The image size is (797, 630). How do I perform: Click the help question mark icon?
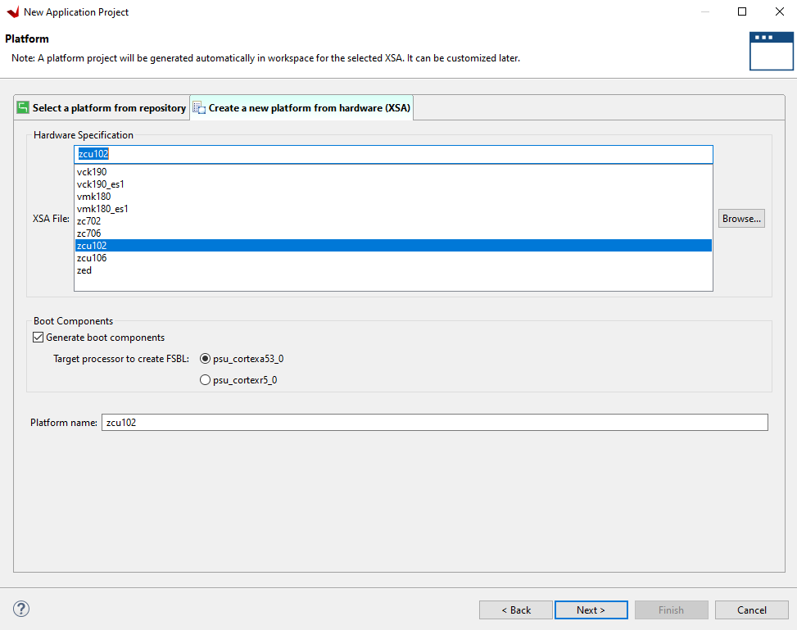pos(22,609)
